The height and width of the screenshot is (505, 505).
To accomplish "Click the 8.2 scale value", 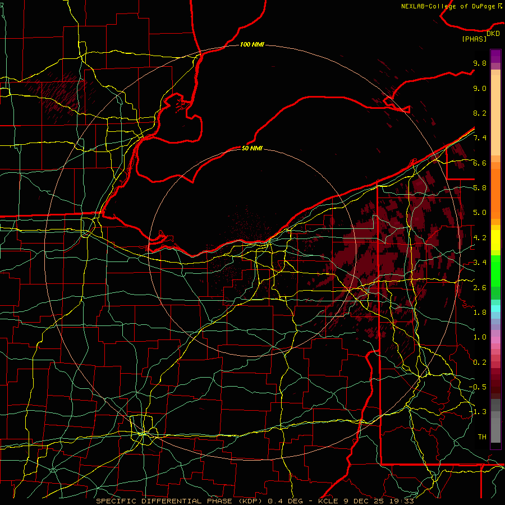I will [480, 113].
